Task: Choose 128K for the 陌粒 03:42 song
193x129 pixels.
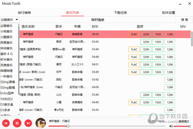Action: 170,80
